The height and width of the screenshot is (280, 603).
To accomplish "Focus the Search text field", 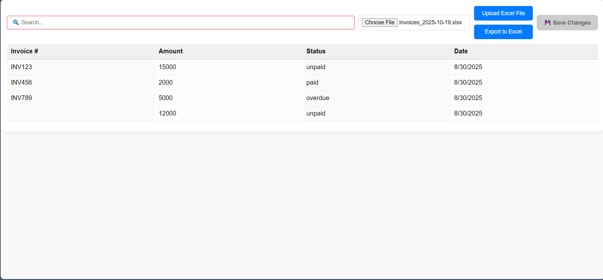I will coord(186,22).
